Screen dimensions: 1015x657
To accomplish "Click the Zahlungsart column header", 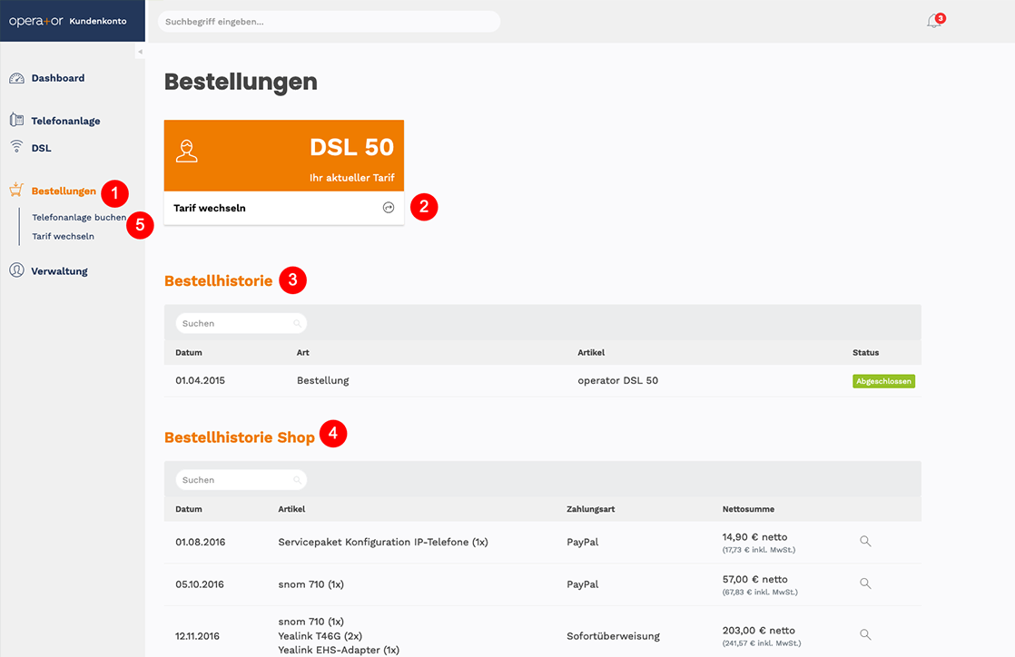I will 590,509.
